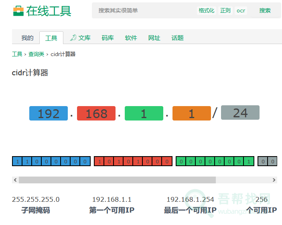The width and height of the screenshot is (282, 225).
Task: Click the 工具 breadcrumb link
Action: coord(17,54)
